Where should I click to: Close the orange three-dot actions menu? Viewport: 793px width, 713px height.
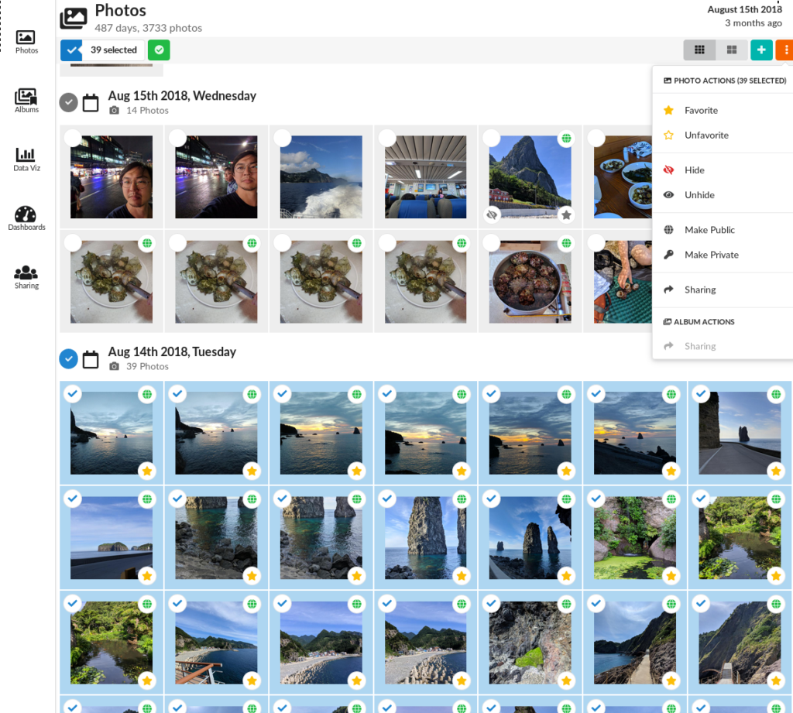click(x=785, y=50)
